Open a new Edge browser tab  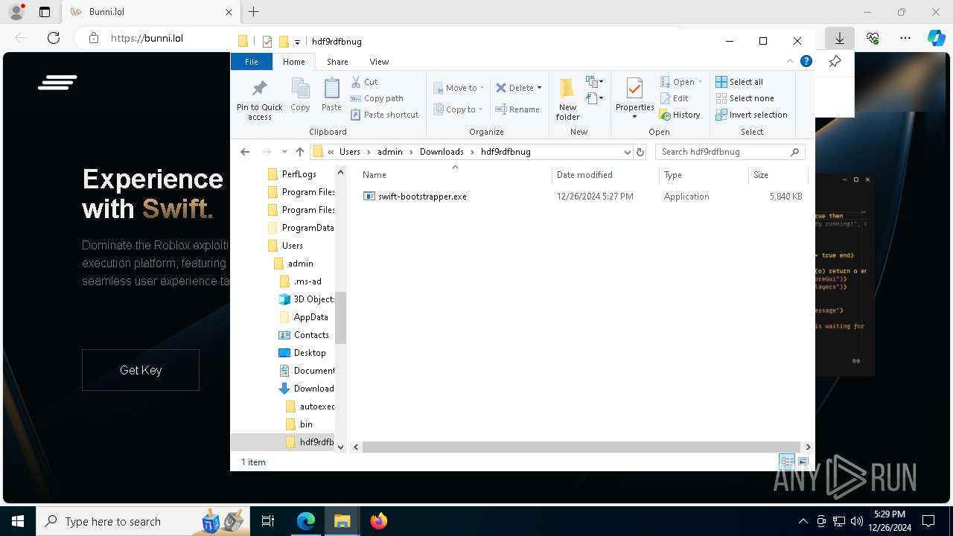(x=254, y=12)
